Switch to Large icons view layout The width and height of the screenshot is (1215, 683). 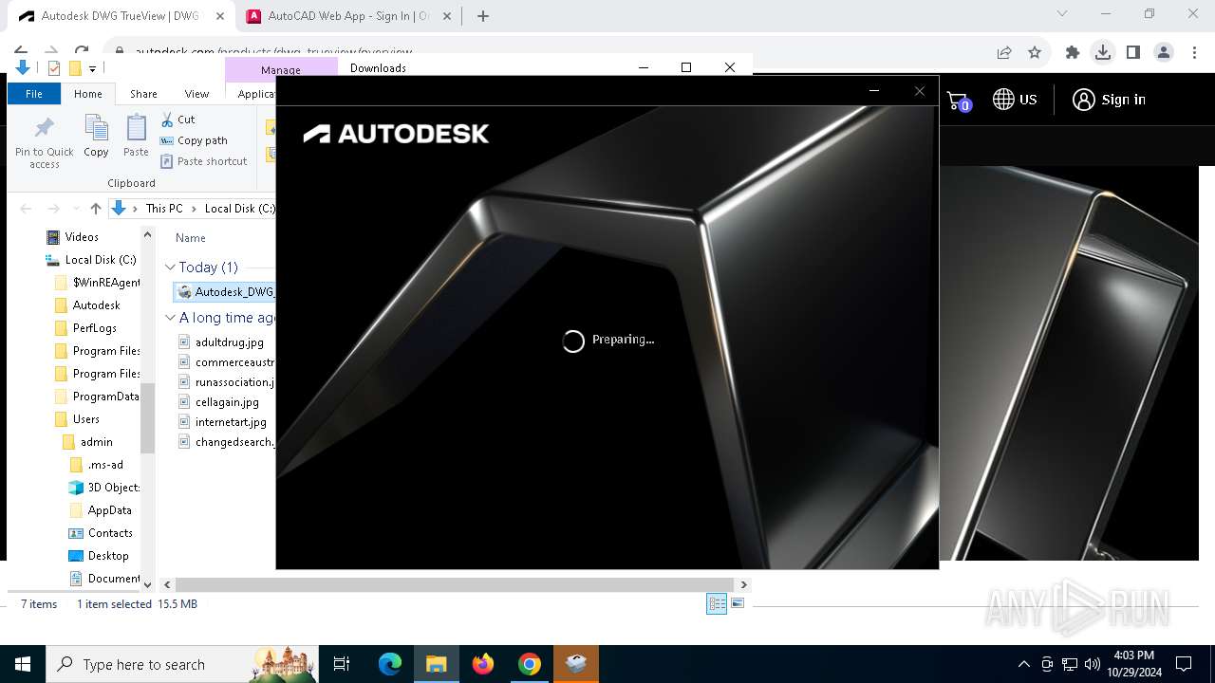point(738,603)
